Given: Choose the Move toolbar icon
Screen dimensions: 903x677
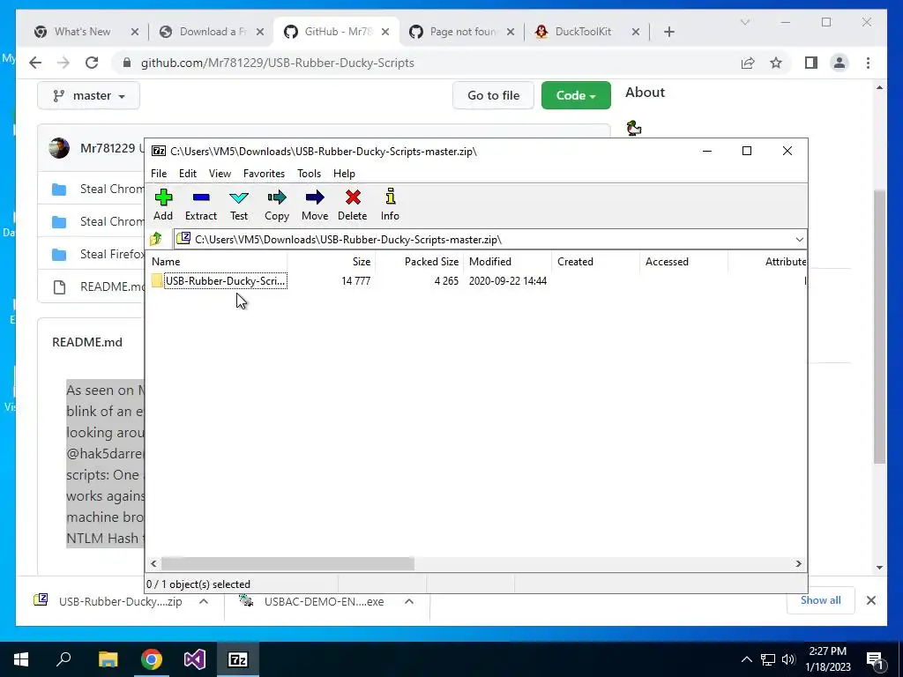Looking at the screenshot, I should tap(315, 205).
